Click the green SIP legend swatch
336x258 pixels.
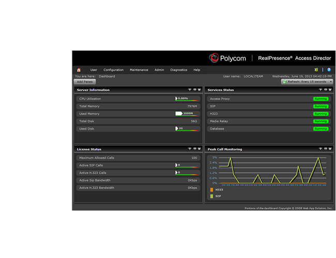click(211, 196)
